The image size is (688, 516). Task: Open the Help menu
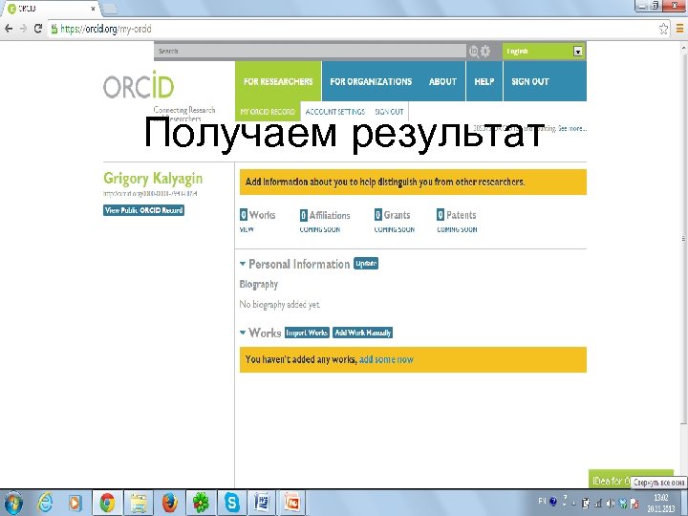[484, 81]
